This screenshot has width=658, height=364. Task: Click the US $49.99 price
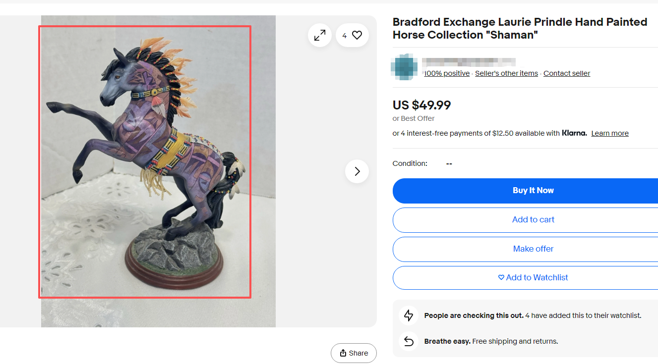tap(421, 105)
